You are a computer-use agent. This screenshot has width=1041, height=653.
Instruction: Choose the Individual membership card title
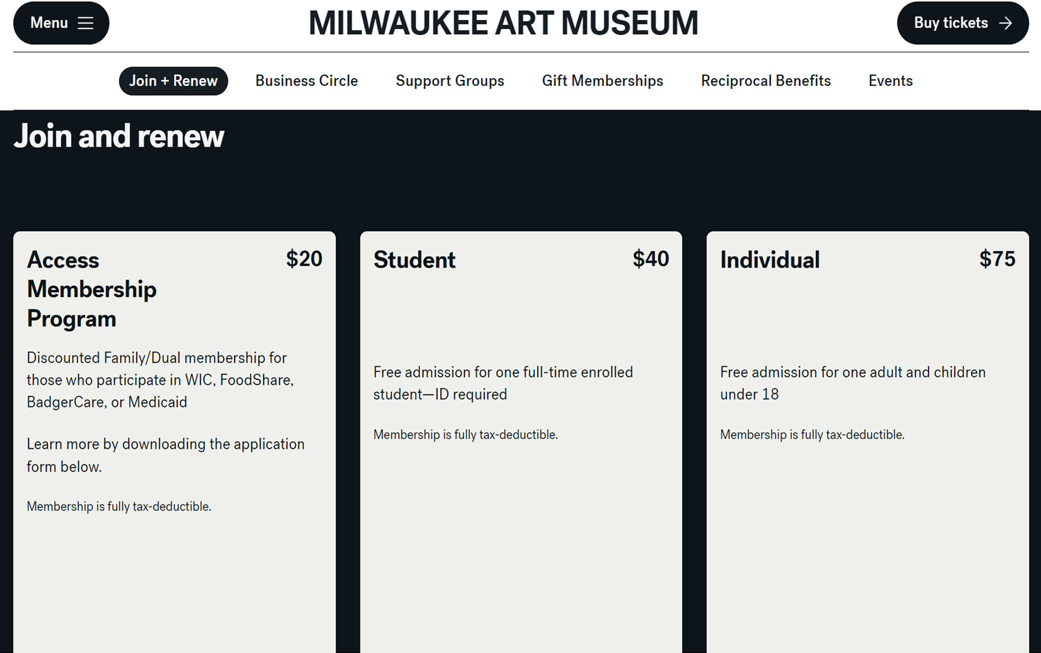pos(769,260)
